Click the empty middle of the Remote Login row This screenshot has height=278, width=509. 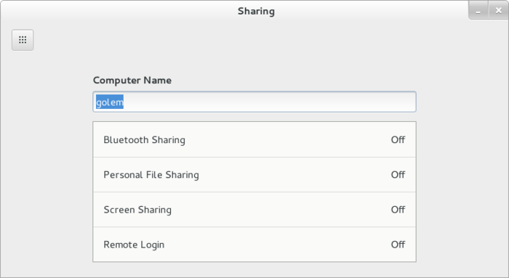276,245
